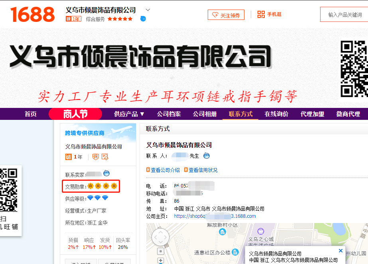
Task: Expand the company name dropdown chevron in header
Action: [148, 10]
